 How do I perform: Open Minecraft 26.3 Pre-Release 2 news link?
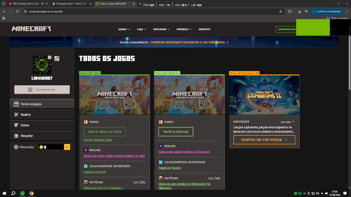pos(103,188)
